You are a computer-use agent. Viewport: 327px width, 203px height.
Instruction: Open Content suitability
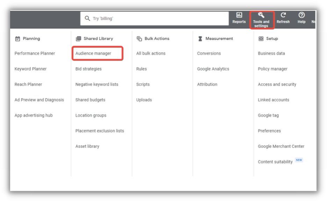[275, 162]
